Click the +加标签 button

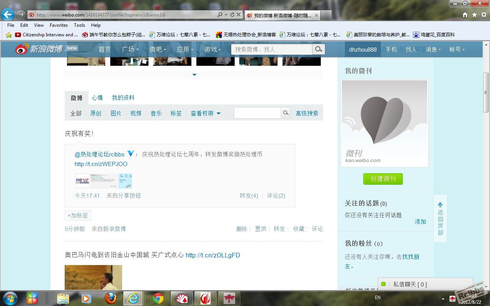tap(78, 215)
